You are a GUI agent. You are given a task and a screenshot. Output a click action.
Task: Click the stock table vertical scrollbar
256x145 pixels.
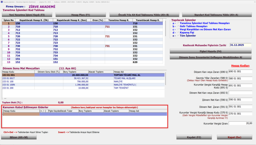pos(166,79)
